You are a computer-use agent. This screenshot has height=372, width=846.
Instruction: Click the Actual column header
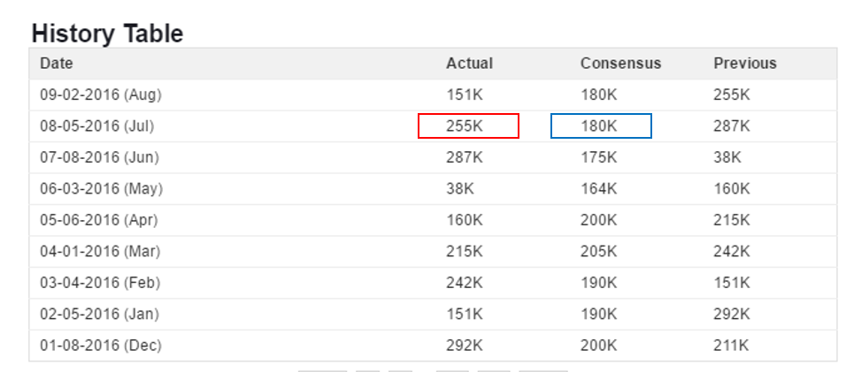[469, 64]
